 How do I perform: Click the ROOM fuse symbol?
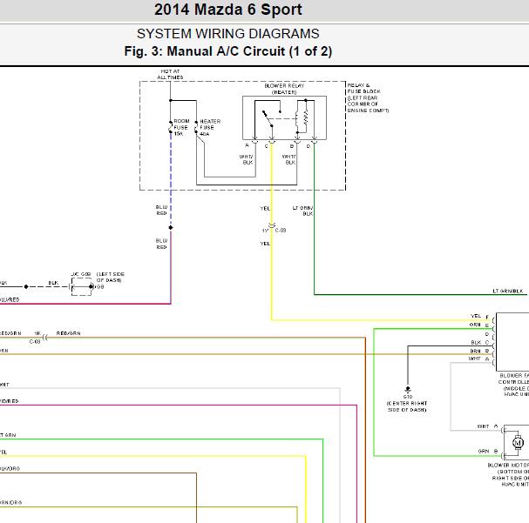tap(171, 127)
